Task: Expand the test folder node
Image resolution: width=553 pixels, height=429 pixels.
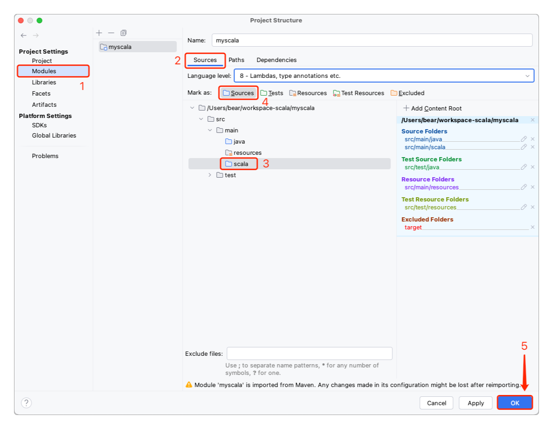Action: [210, 175]
